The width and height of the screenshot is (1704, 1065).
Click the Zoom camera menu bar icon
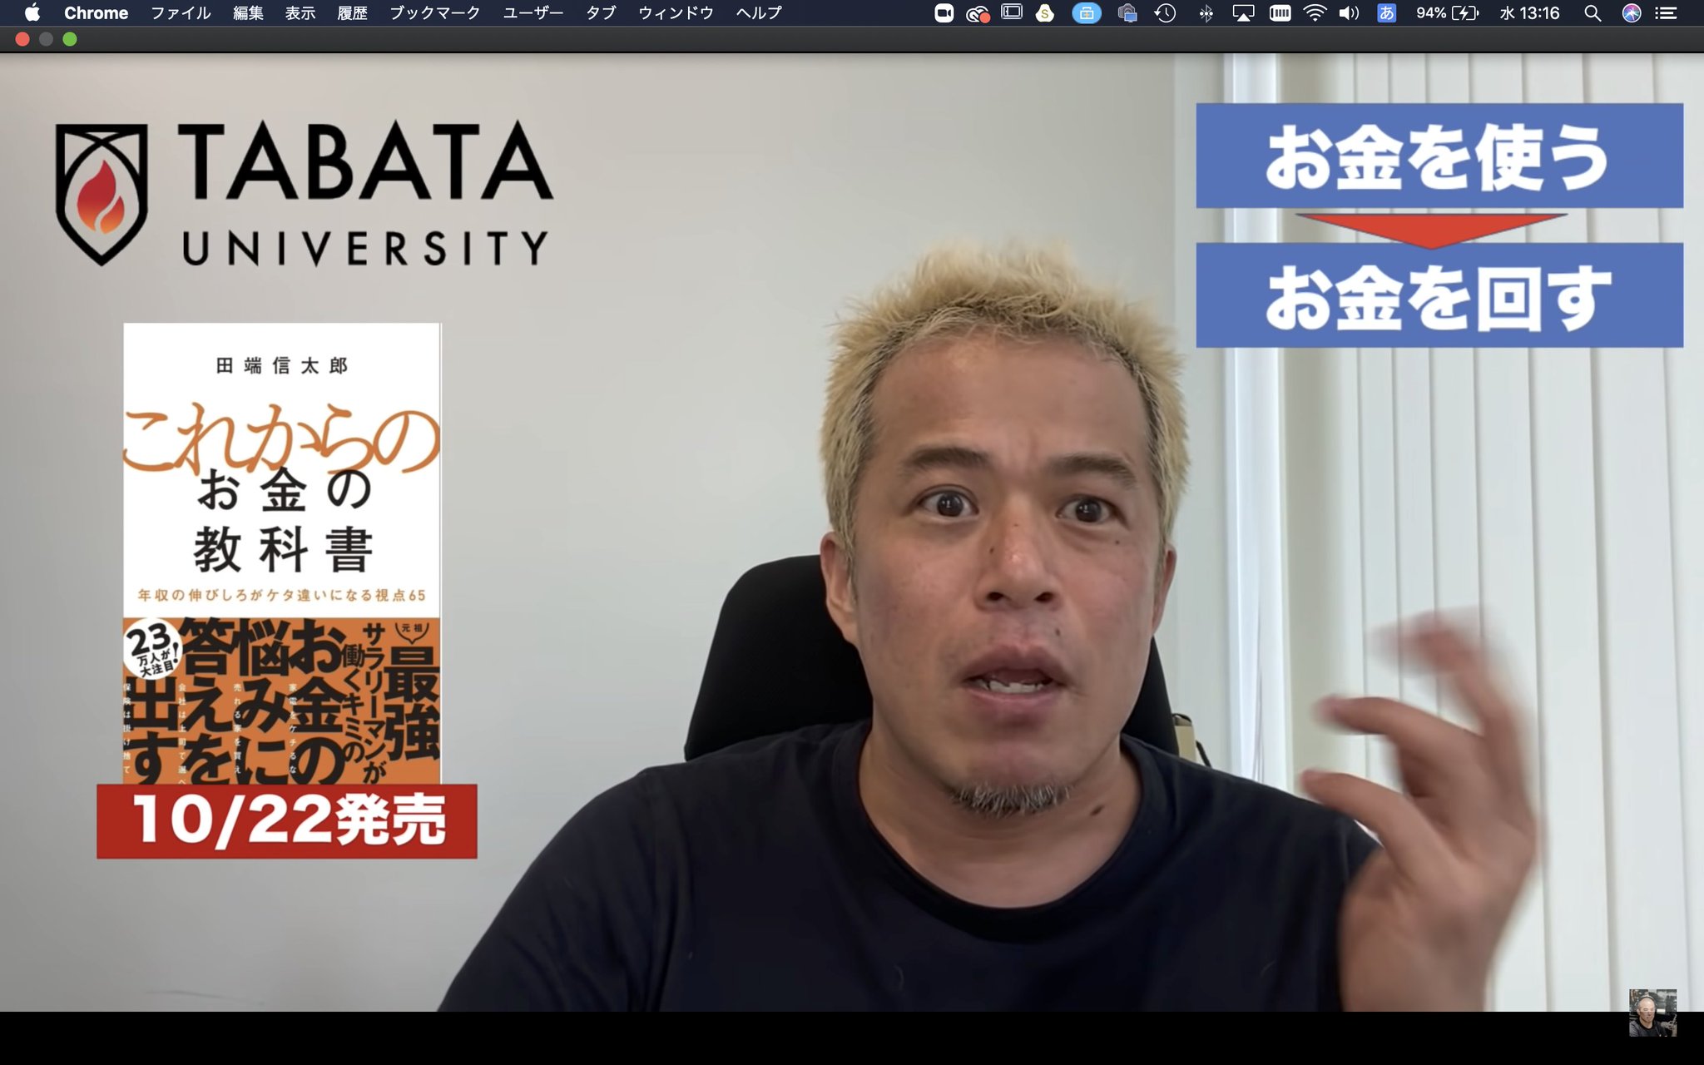944,12
